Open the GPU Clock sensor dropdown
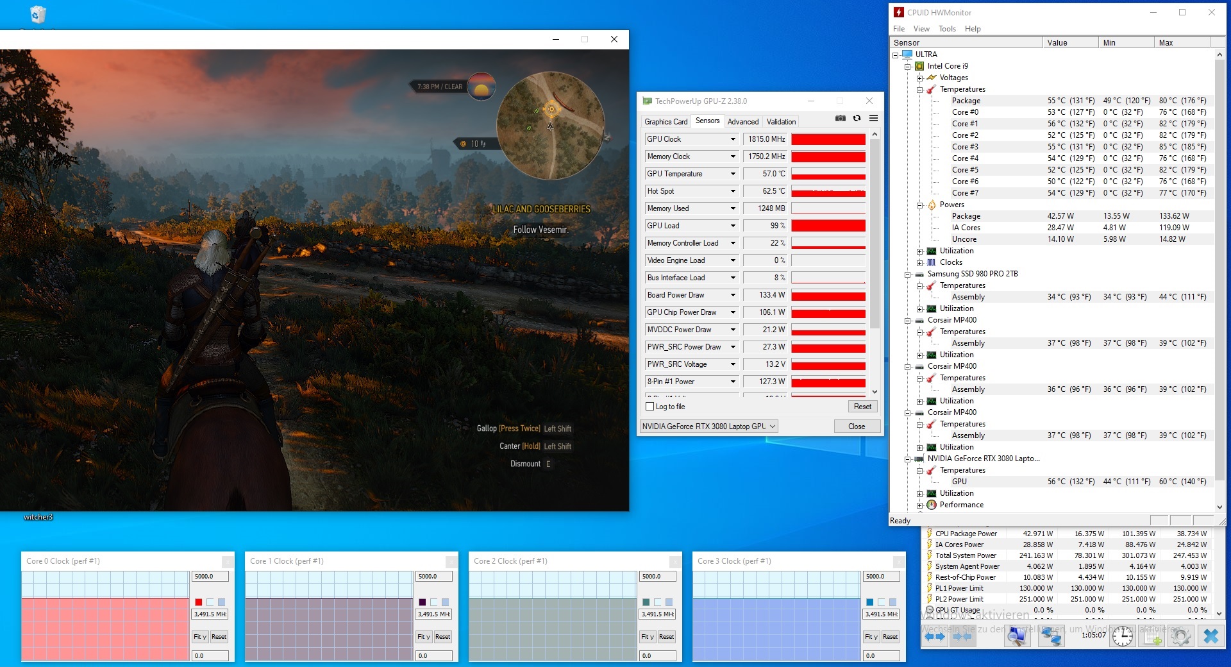The image size is (1231, 667). point(733,139)
